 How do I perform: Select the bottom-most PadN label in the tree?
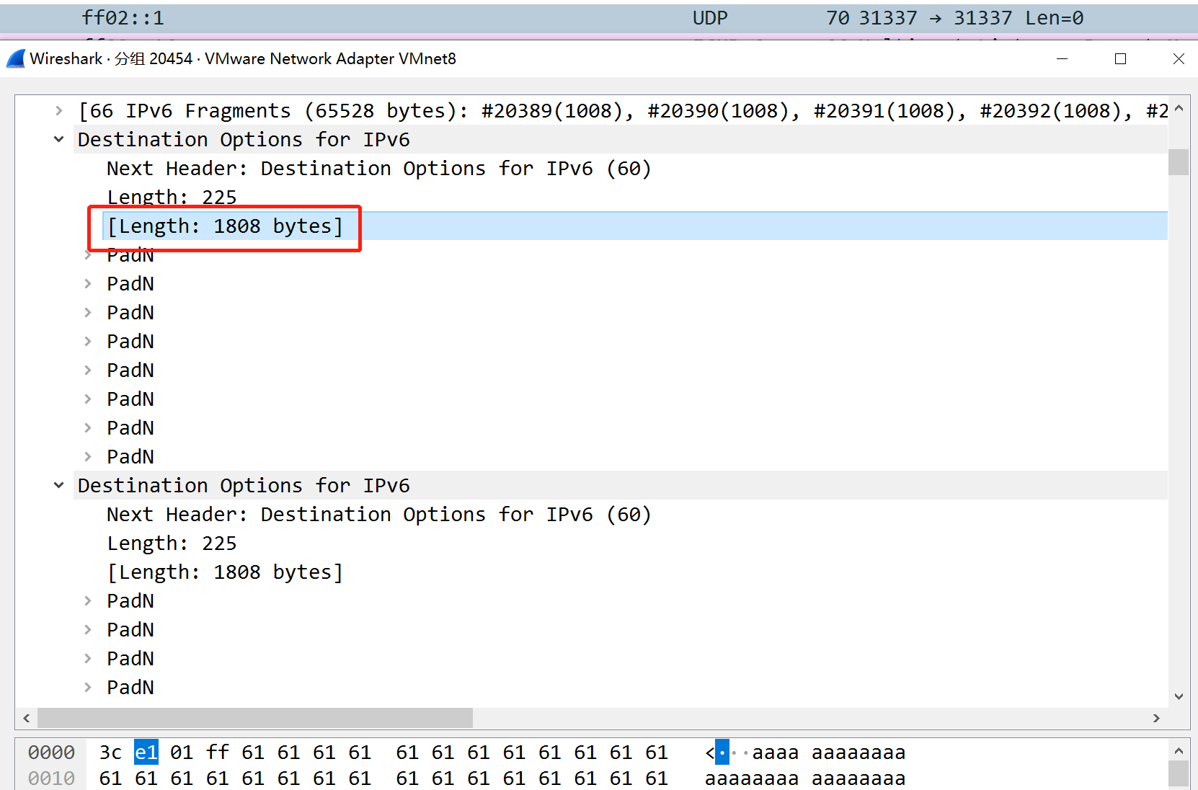130,688
